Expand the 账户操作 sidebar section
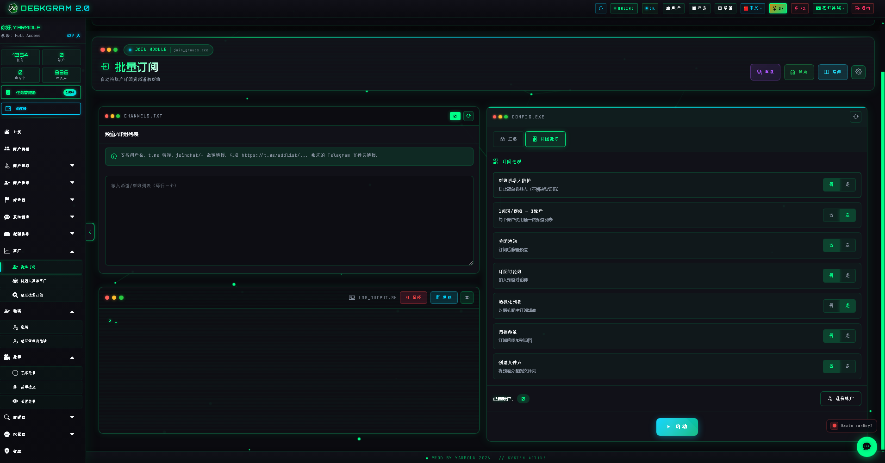885x463 pixels. click(x=41, y=183)
